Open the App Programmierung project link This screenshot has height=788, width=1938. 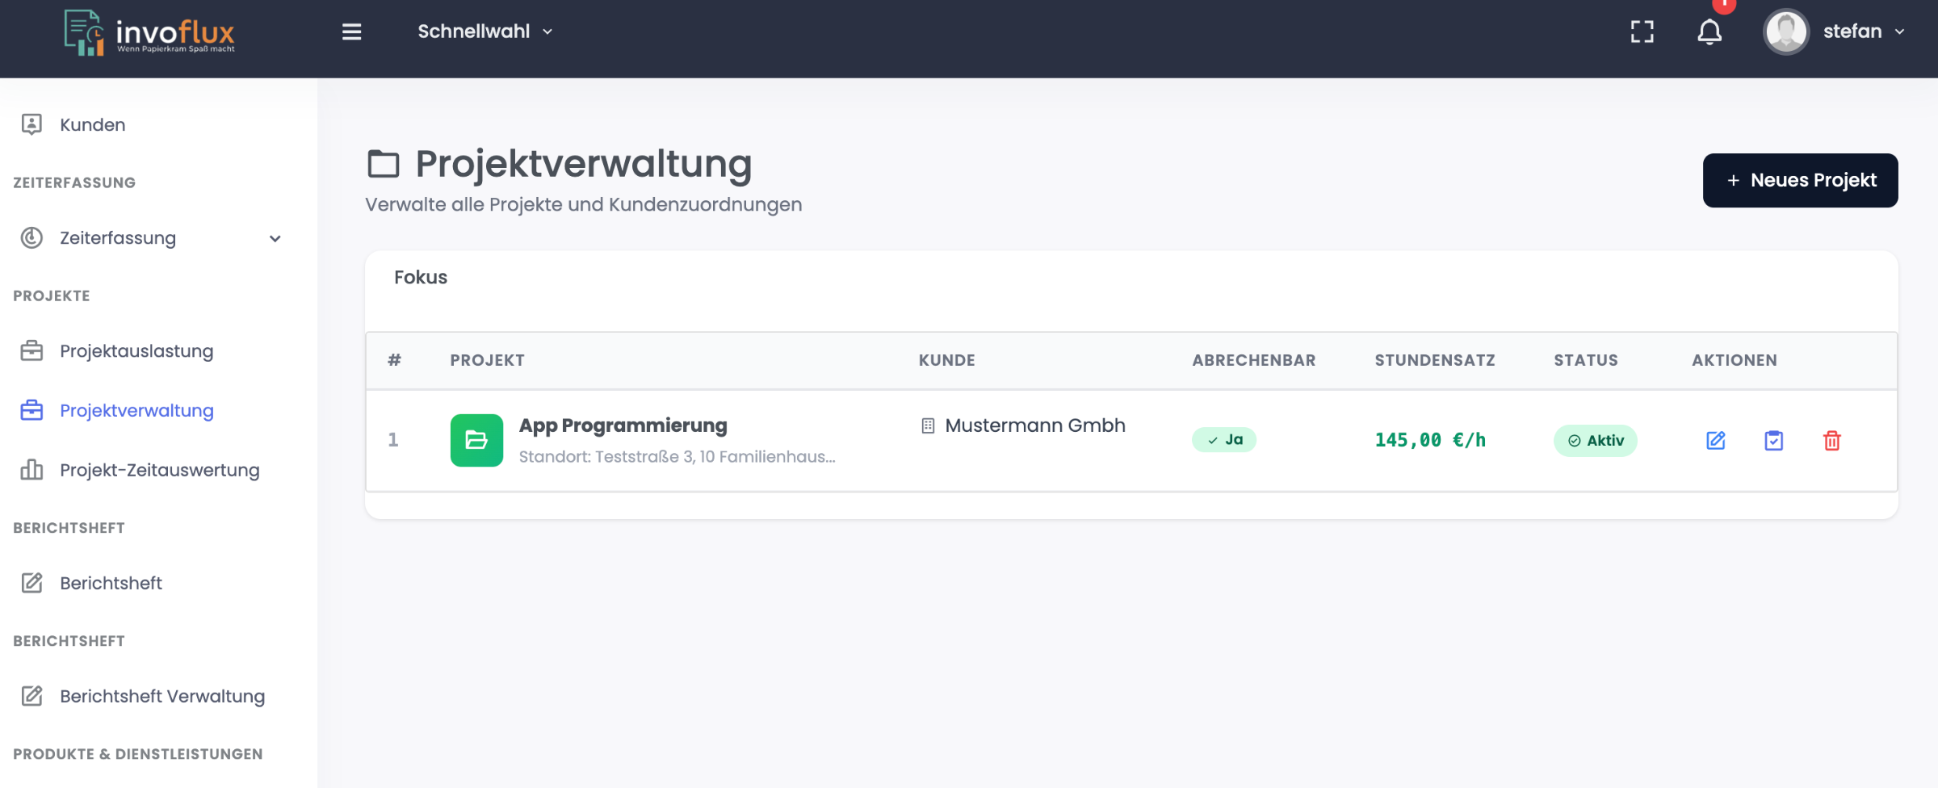(x=623, y=425)
